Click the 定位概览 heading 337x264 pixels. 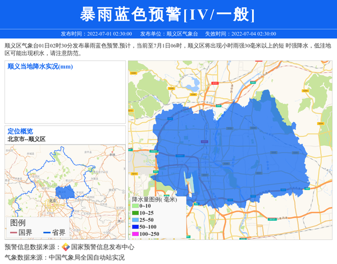pos(20,131)
